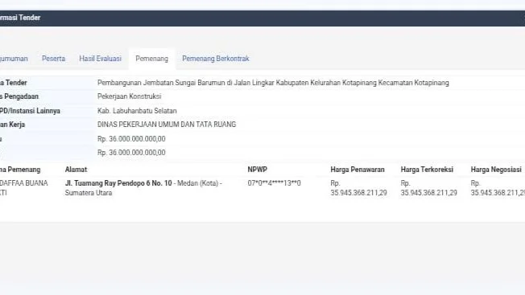Viewport: 525px width, 295px height.
Task: Click the winner name DAFFAA BUANA
Action: click(x=24, y=183)
